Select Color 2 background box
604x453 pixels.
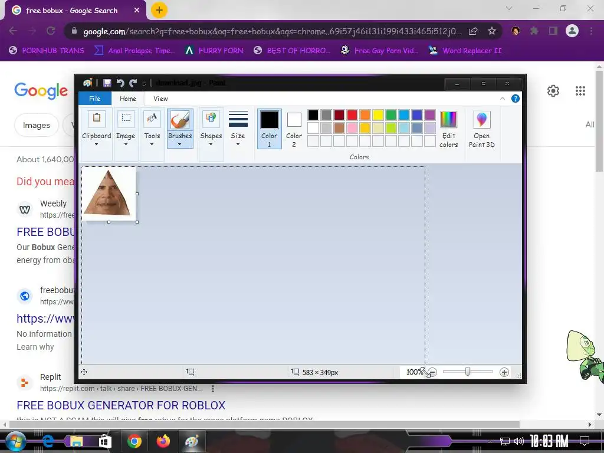294,129
